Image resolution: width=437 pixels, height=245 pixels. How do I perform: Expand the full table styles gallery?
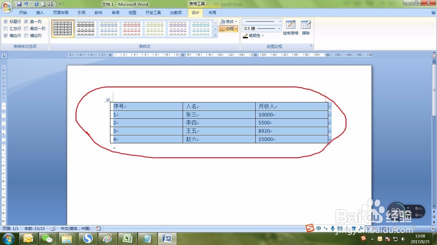(215, 35)
